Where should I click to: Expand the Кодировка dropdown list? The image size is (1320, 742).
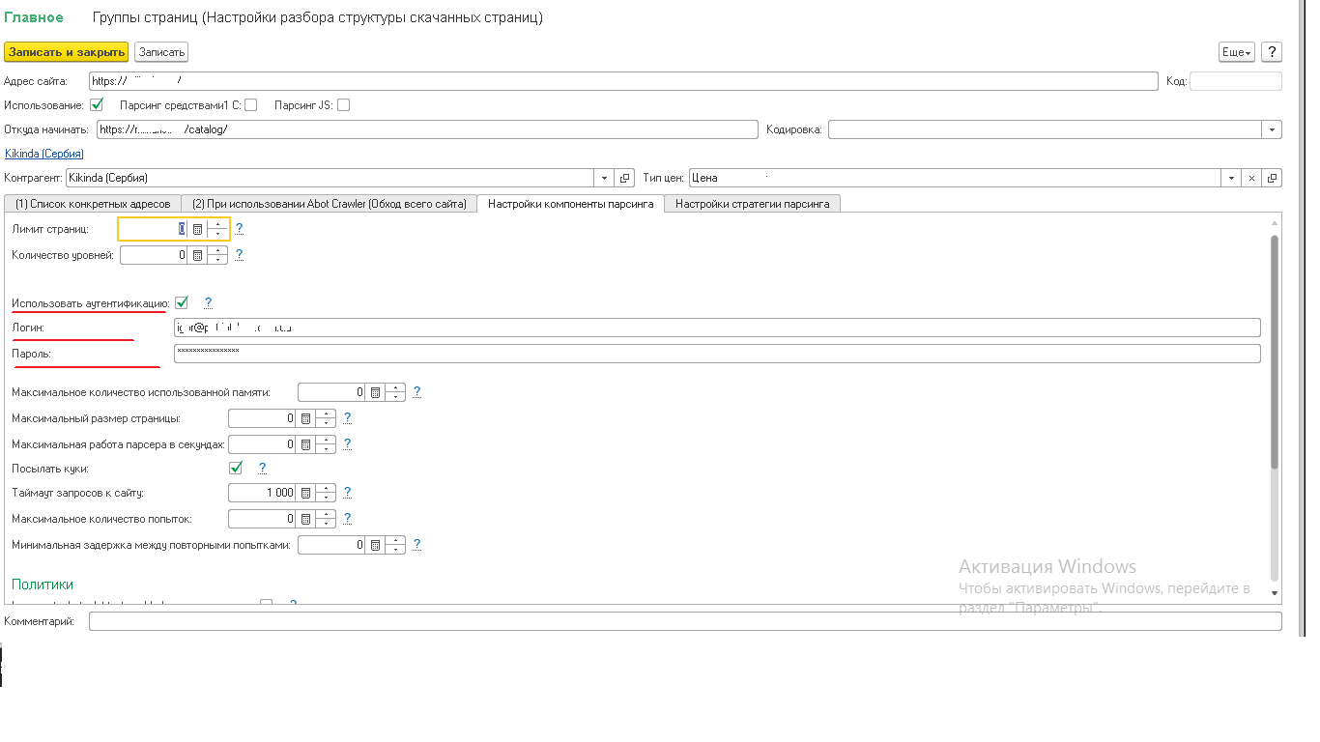[x=1272, y=129]
